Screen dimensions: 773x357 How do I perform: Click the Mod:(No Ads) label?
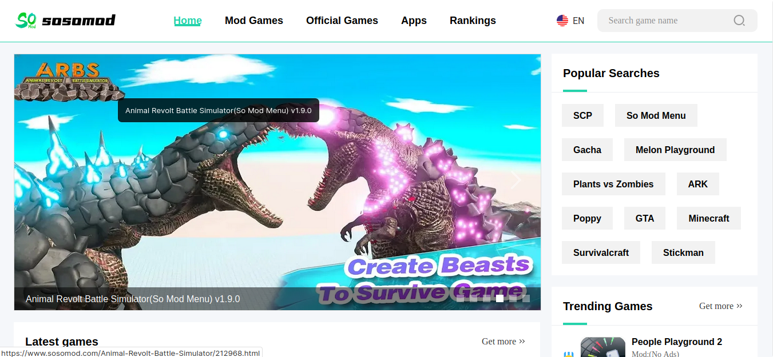(655, 354)
